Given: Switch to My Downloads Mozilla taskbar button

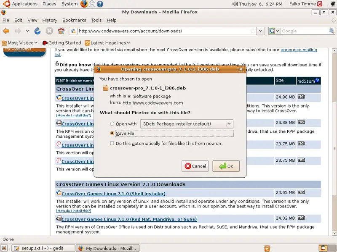Looking at the screenshot, I should pos(108,248).
